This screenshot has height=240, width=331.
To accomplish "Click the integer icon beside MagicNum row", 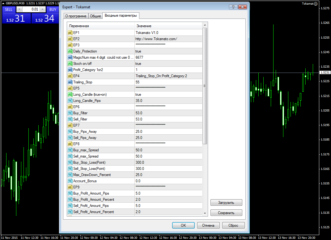I will [x=70, y=57].
